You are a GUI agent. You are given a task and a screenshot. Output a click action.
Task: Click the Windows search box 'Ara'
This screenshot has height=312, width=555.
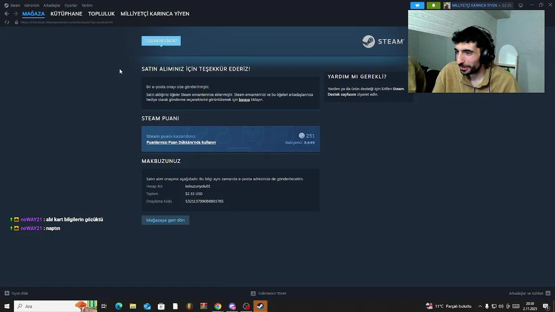pyautogui.click(x=55, y=306)
